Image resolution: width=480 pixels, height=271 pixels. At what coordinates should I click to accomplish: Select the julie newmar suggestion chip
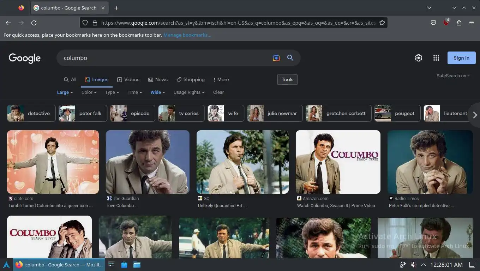click(x=275, y=113)
